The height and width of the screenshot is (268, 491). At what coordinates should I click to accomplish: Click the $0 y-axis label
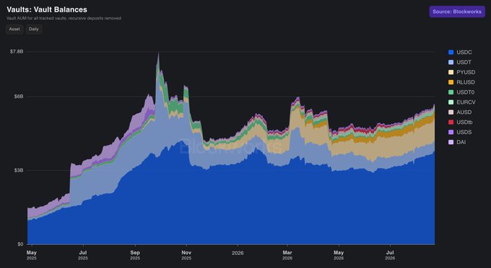[x=20, y=244]
